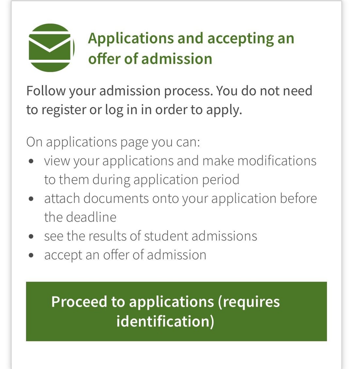Click bullet dot beside 'attach documents'
Image resolution: width=353 pixels, height=369 pixels.
point(31,199)
